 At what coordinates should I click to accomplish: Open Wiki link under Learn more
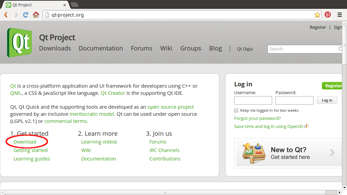point(86,150)
